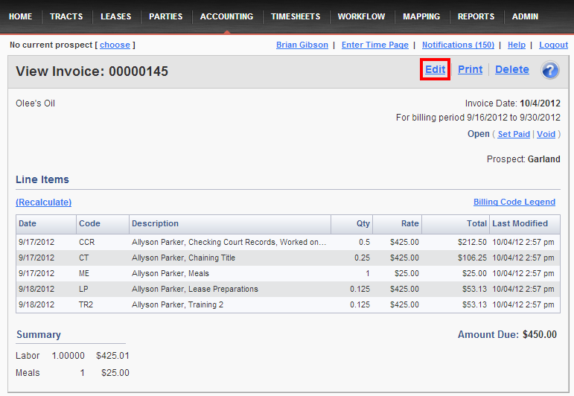Viewport: 574px width, 396px height.
Task: Sort line items by Date column header
Action: coord(28,223)
